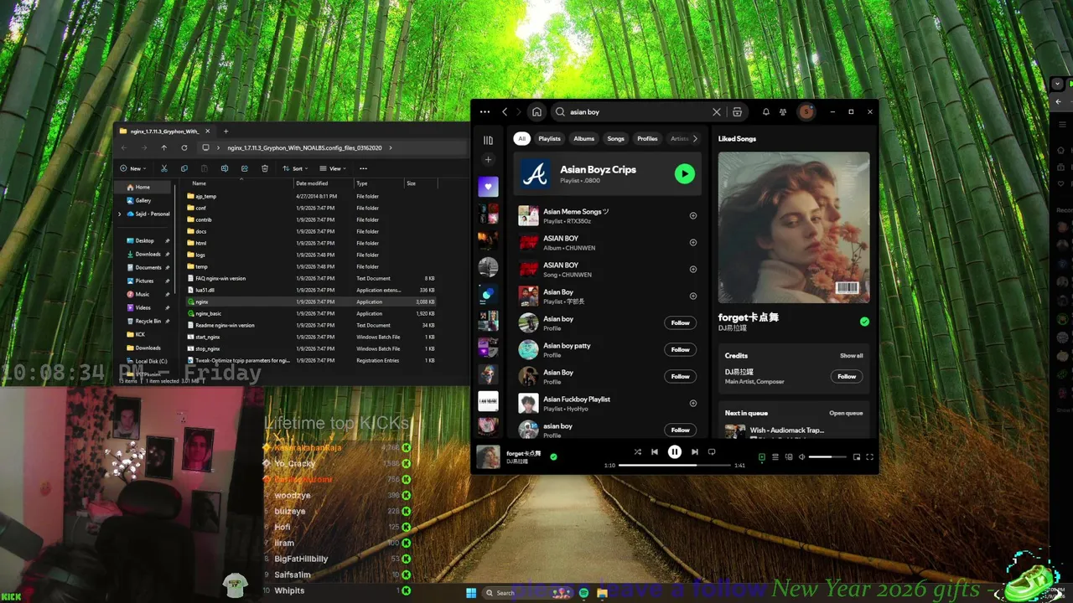
Task: Enter Spotify full screen mode
Action: pos(869,457)
